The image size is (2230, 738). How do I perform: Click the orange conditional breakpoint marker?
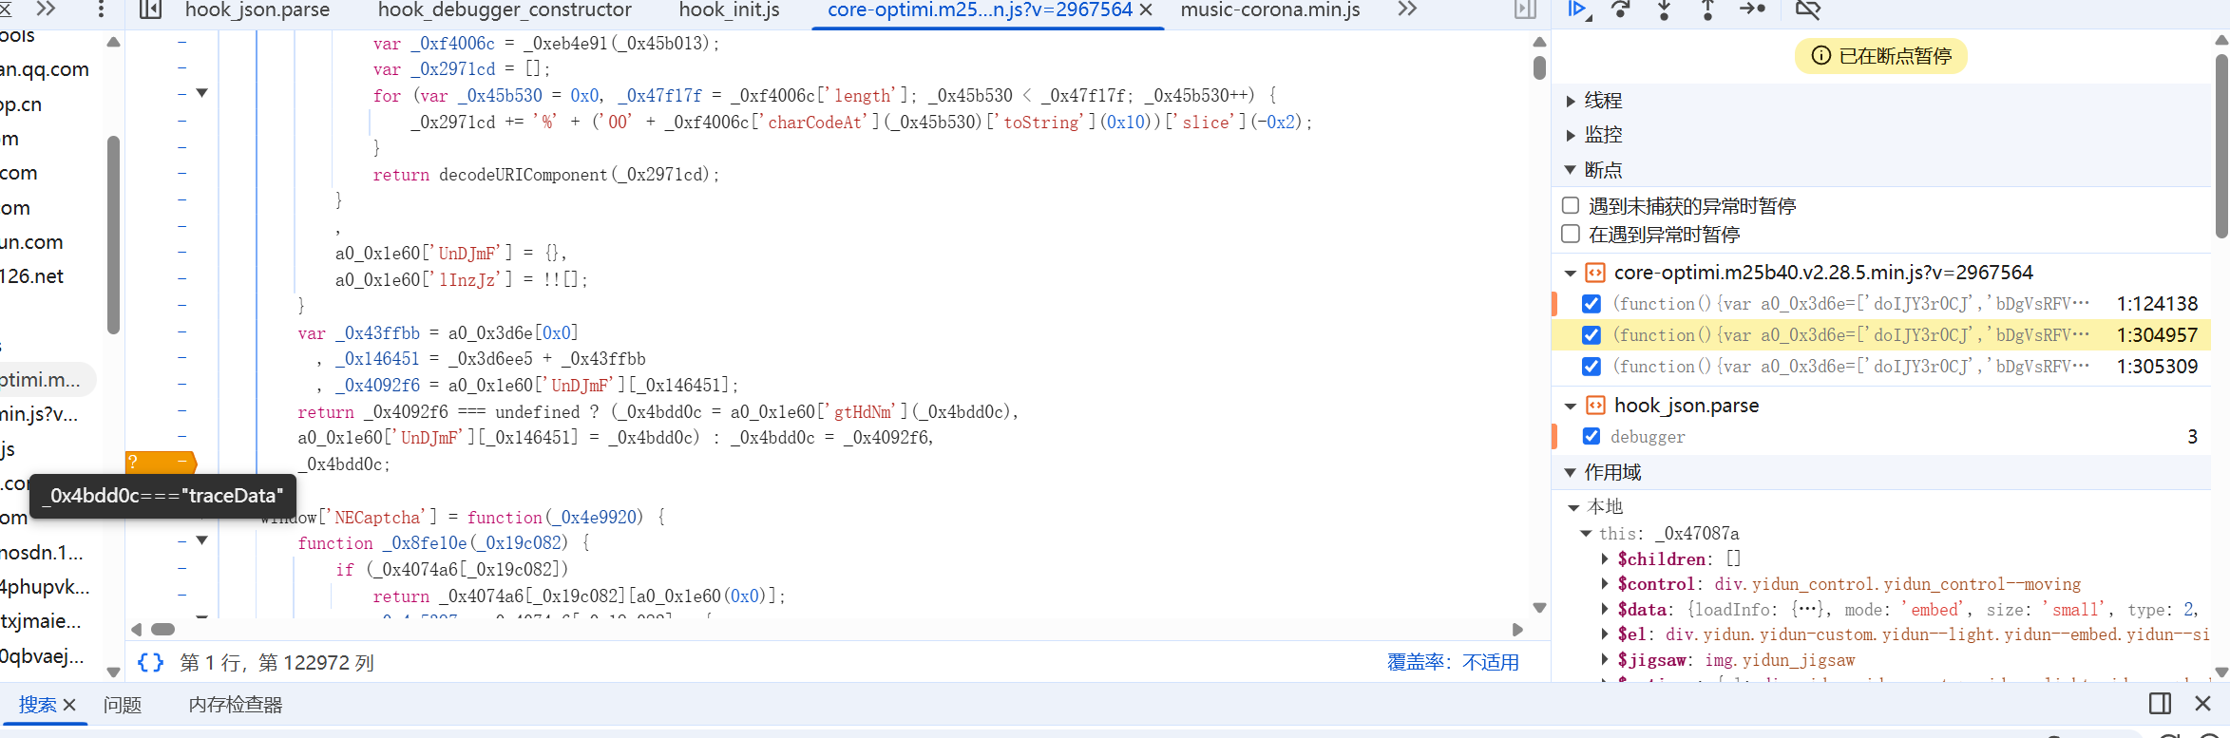coord(161,463)
